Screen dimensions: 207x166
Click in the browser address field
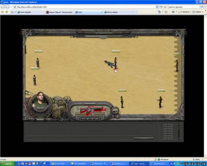point(86,7)
